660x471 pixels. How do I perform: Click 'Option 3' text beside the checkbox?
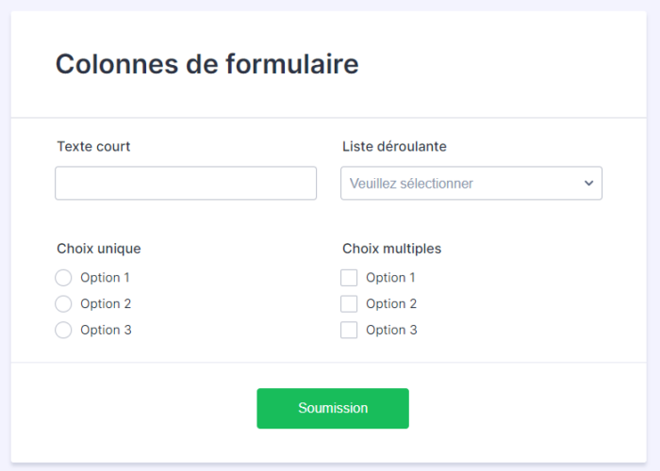point(391,331)
